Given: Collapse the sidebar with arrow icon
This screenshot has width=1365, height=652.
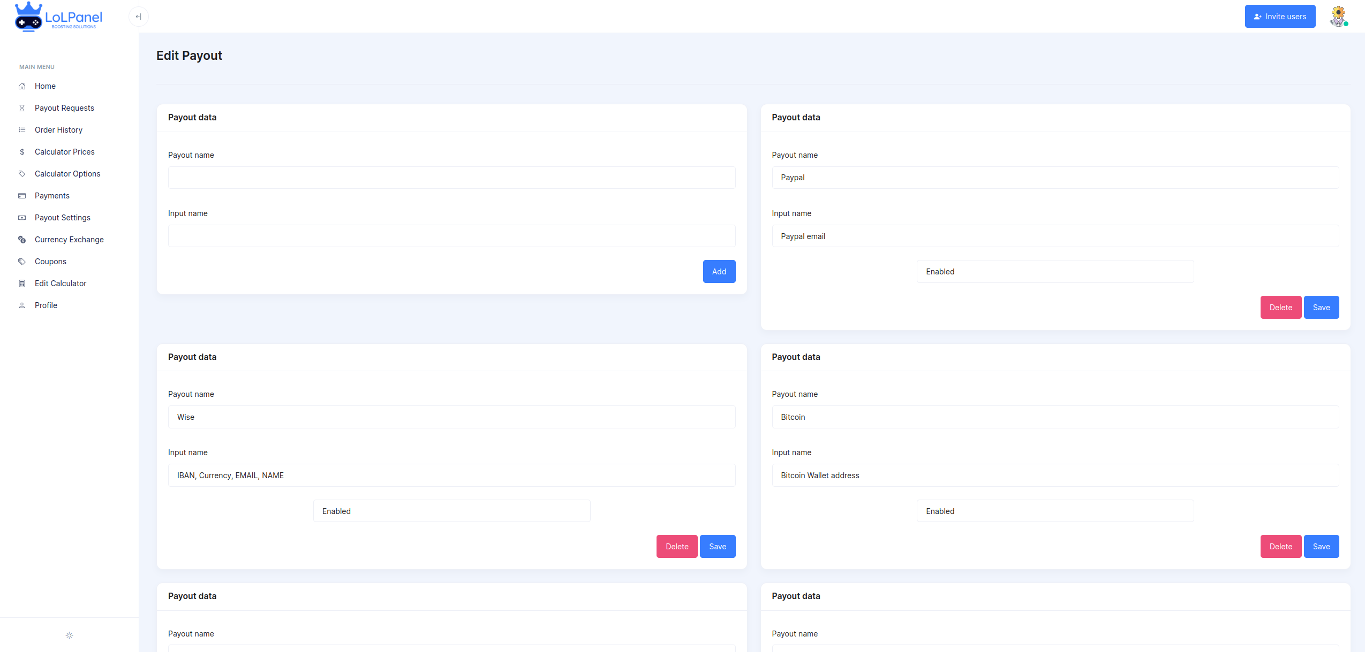Looking at the screenshot, I should (x=138, y=17).
